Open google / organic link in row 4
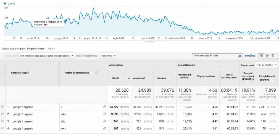 coord(23,128)
